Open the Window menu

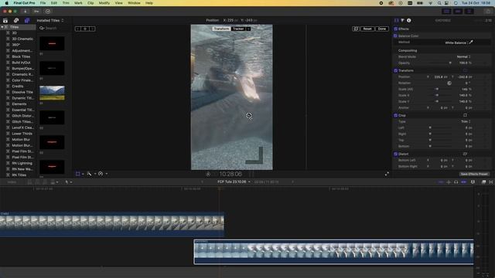[134, 3]
